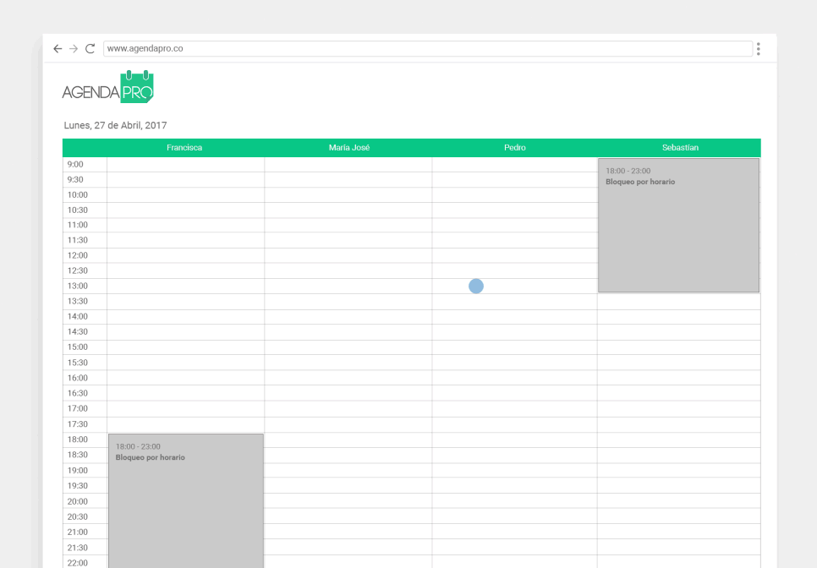Image resolution: width=817 pixels, height=568 pixels.
Task: Click the 12:30 time label
Action: point(77,270)
